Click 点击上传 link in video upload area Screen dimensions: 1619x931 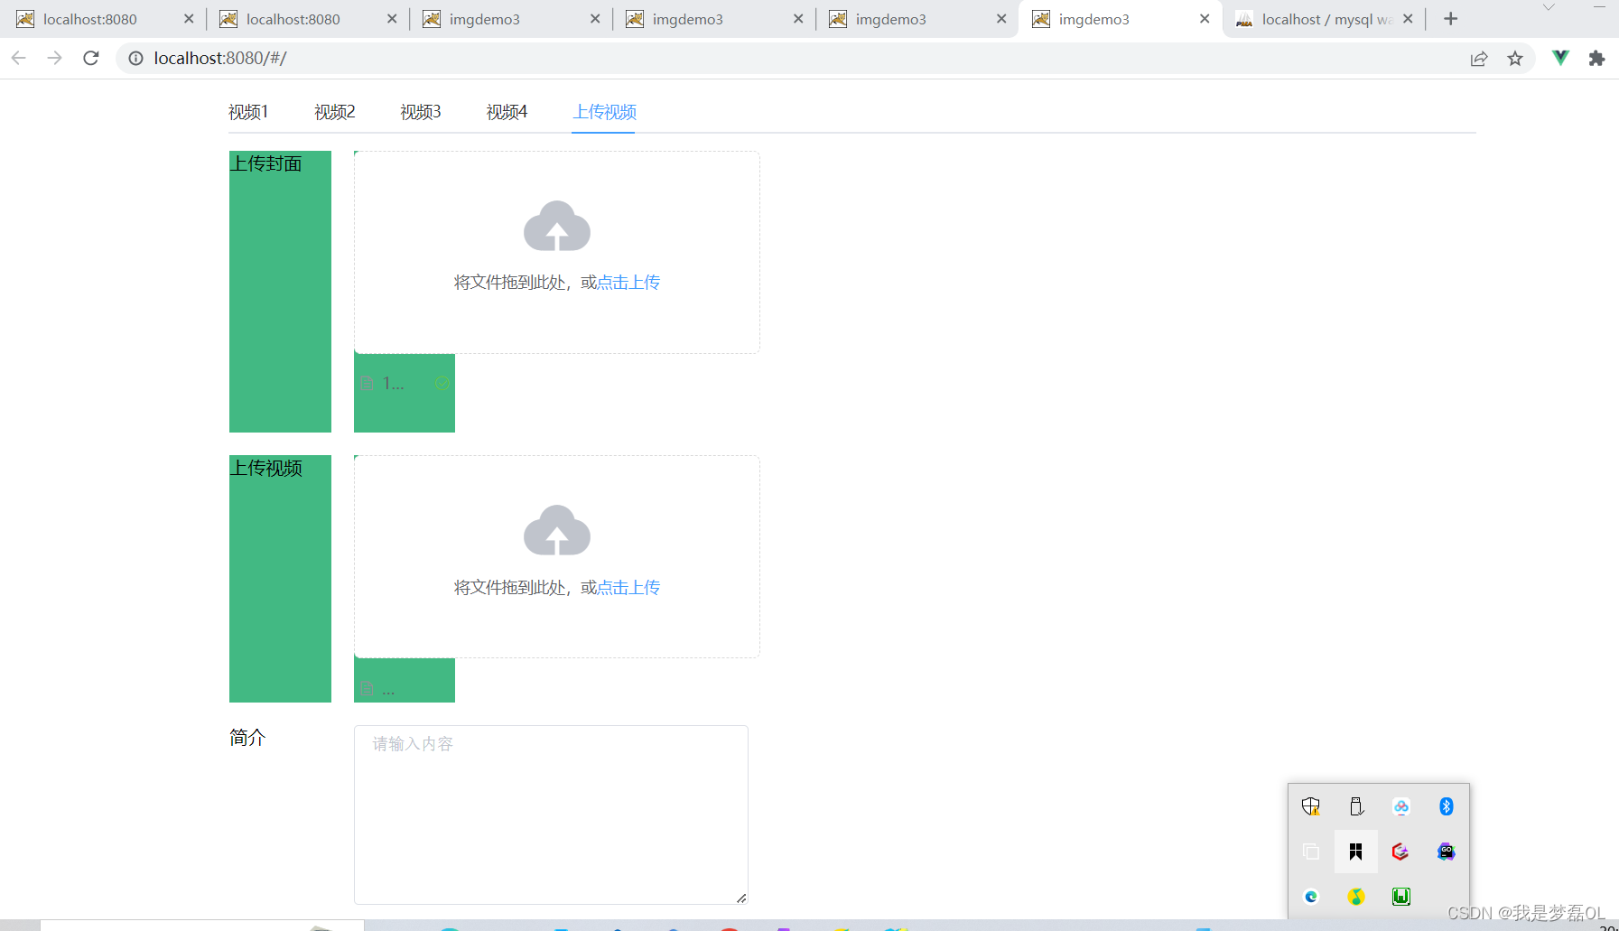coord(628,588)
